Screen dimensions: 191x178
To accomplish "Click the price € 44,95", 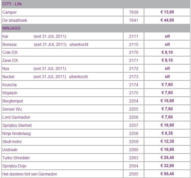I will coord(167,20).
